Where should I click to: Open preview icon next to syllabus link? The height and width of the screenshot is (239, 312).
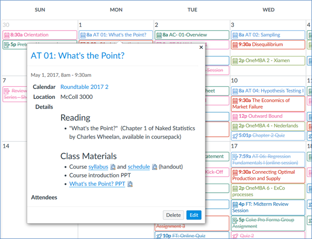tap(113, 167)
